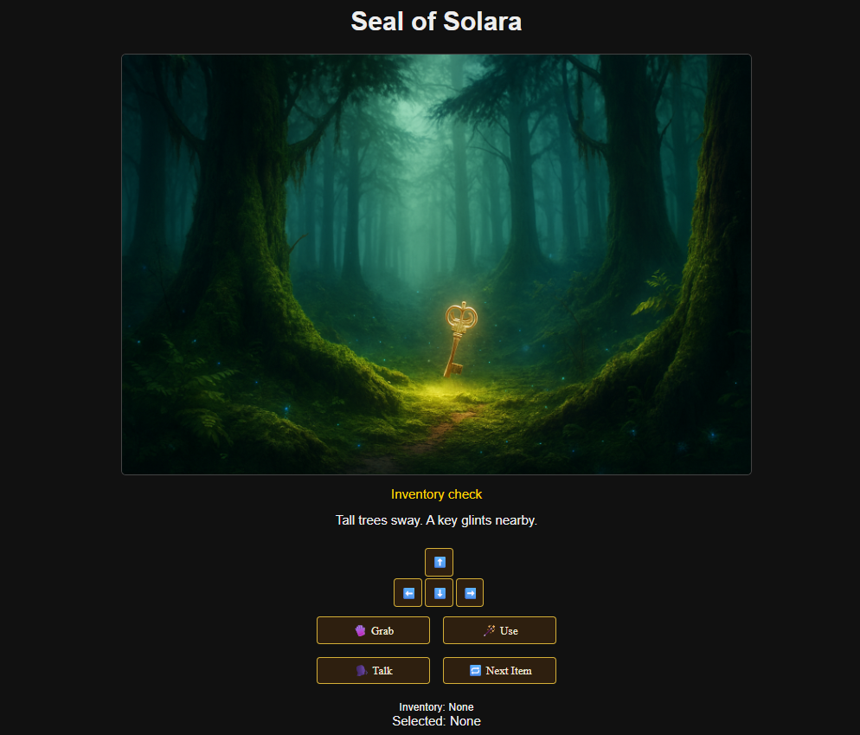Click the Inventory: None label
Viewport: 860px width, 735px height.
click(x=436, y=707)
